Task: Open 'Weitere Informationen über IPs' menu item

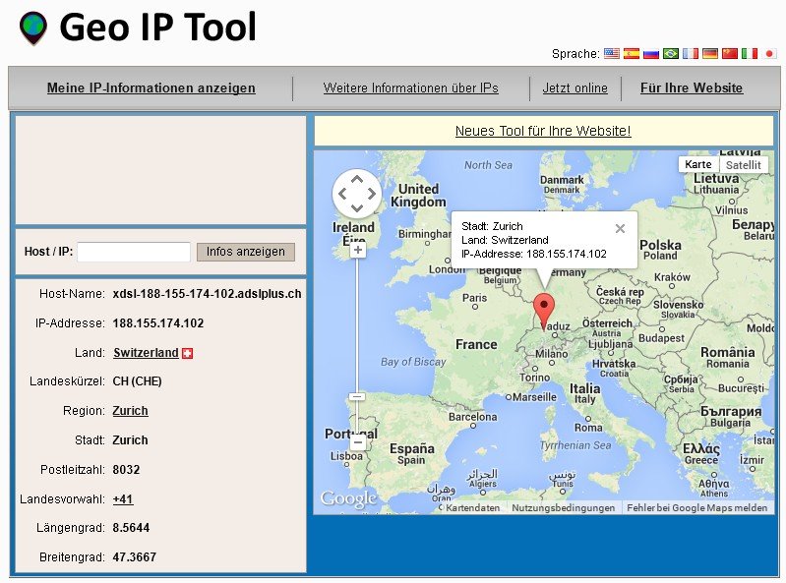Action: (410, 88)
